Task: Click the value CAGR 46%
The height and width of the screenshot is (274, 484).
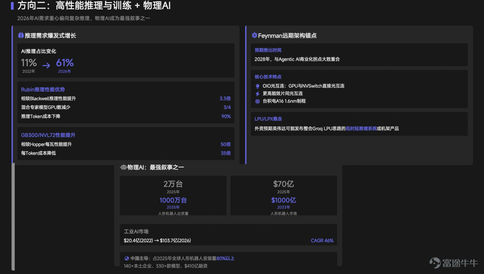Action: pyautogui.click(x=322, y=241)
